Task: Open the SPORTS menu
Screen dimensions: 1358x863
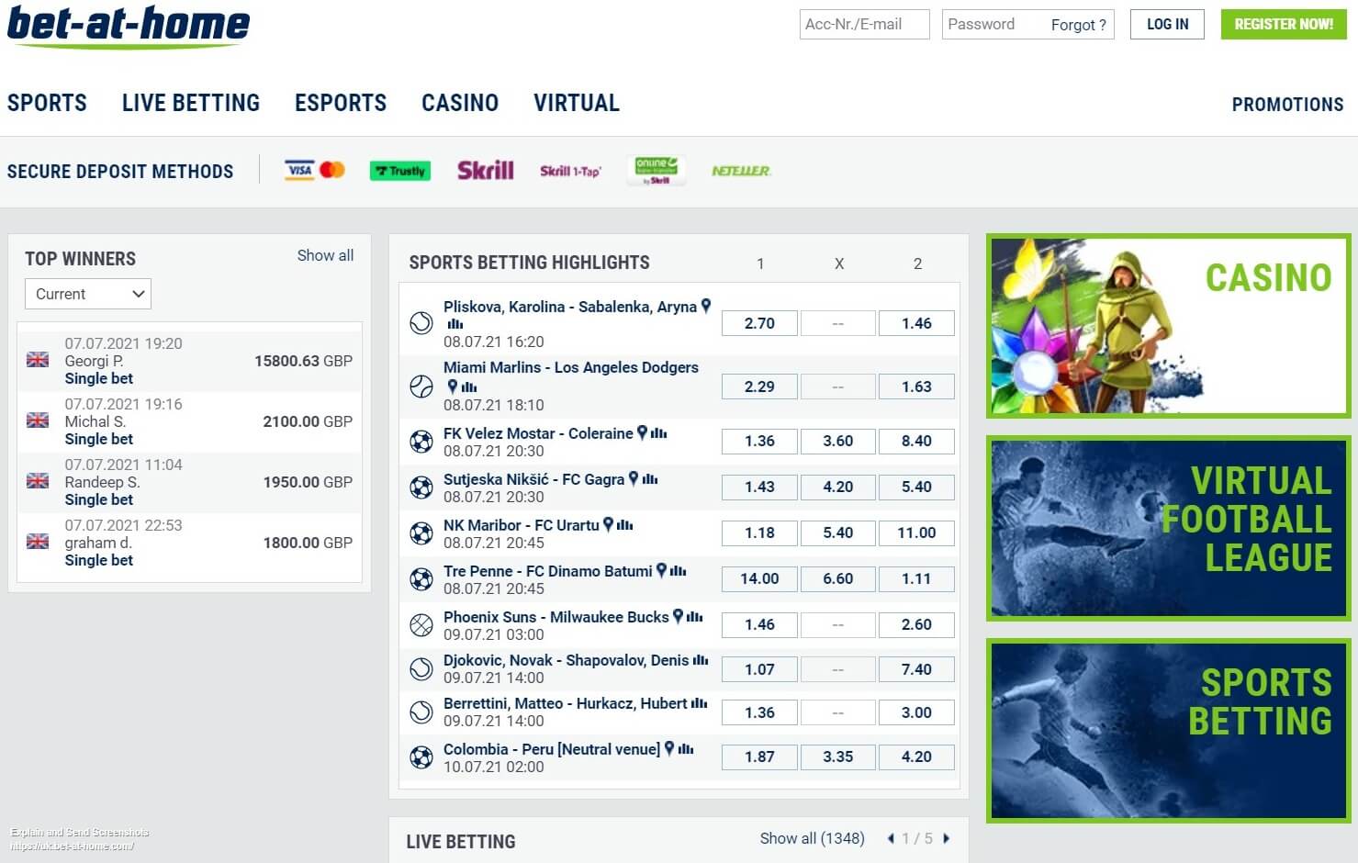Action: pyautogui.click(x=47, y=103)
